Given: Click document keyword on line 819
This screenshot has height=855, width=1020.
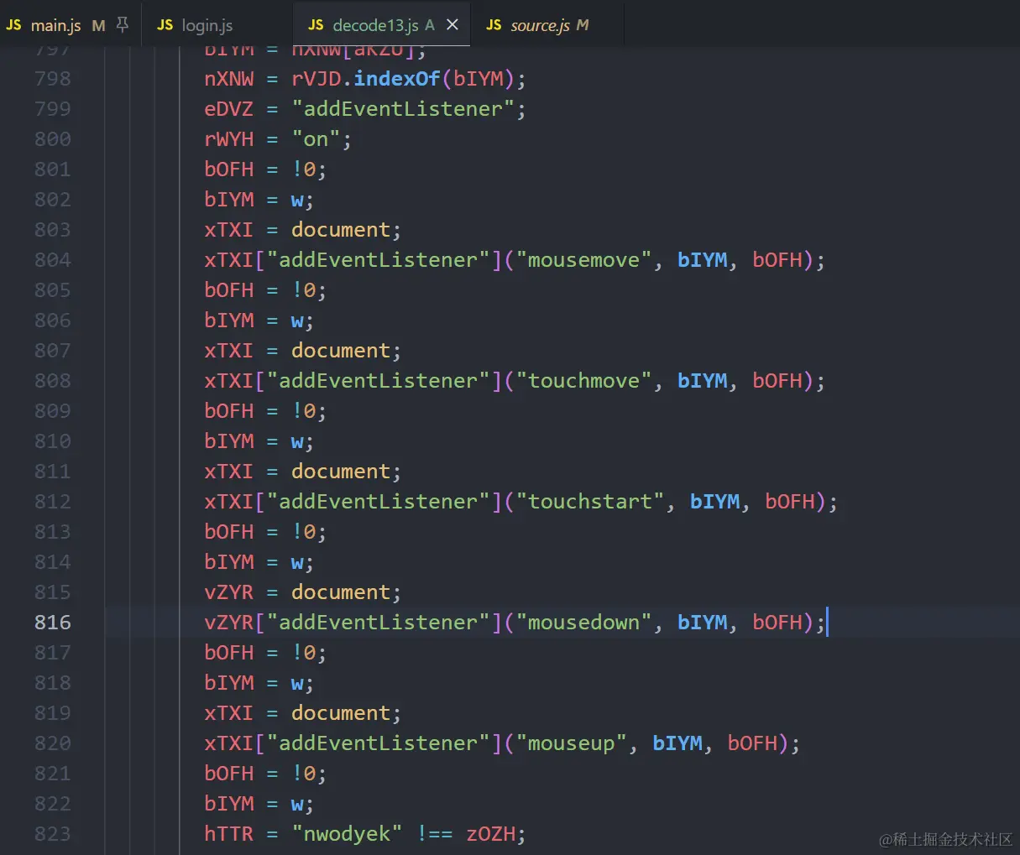Looking at the screenshot, I should tap(341, 713).
